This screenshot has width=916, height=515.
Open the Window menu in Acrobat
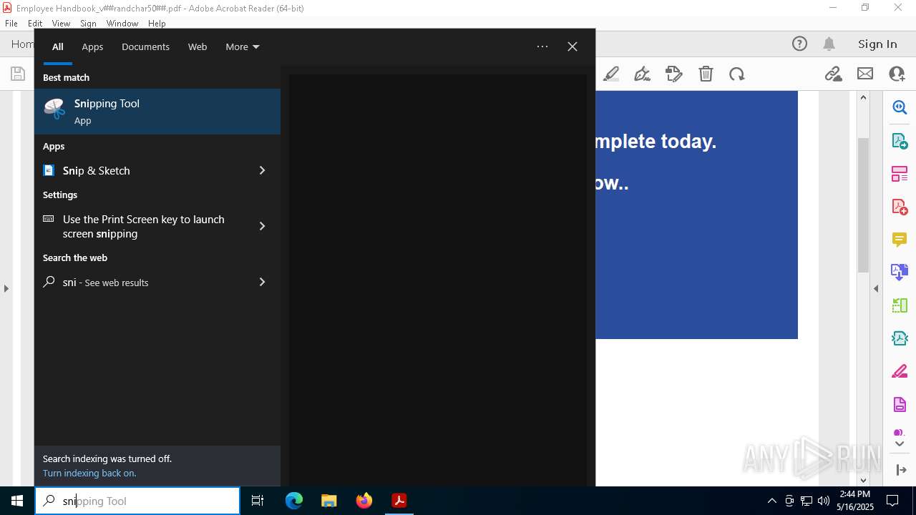[122, 23]
